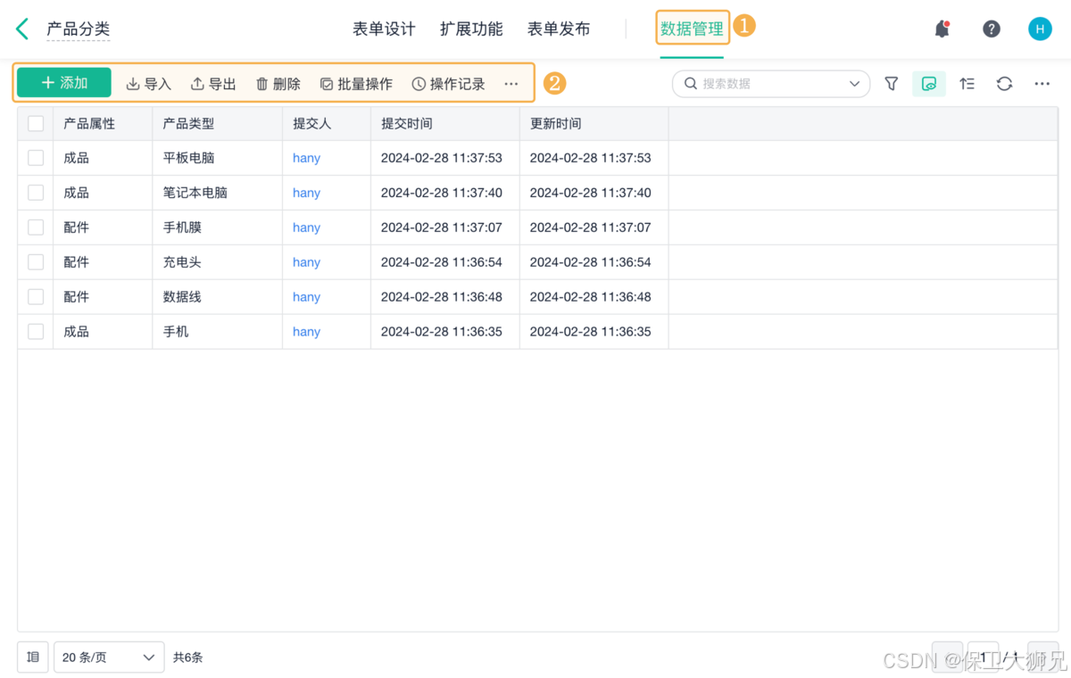Refresh the data list

pos(1005,84)
